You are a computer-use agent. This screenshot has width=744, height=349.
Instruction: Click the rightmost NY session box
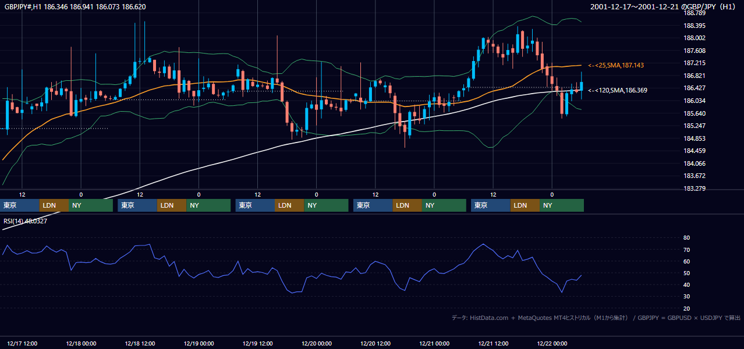coord(562,205)
